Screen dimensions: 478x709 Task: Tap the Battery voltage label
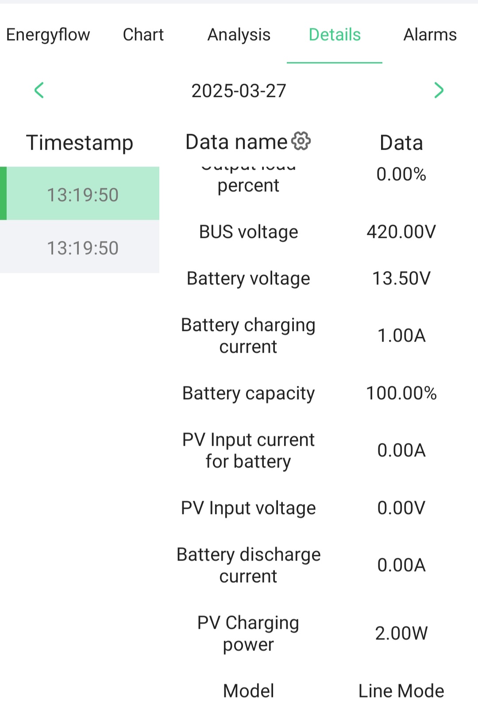coord(248,279)
